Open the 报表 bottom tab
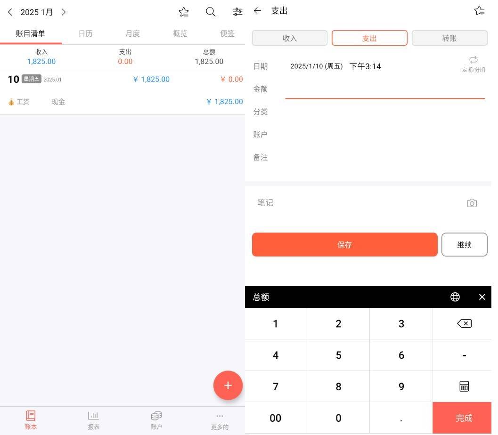This screenshot has height=435, width=498. [94, 420]
